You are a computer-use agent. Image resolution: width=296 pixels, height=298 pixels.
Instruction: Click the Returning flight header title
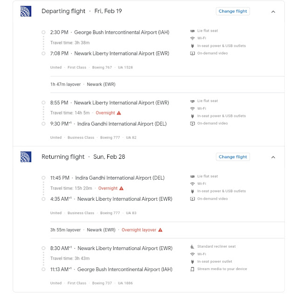tap(63, 157)
